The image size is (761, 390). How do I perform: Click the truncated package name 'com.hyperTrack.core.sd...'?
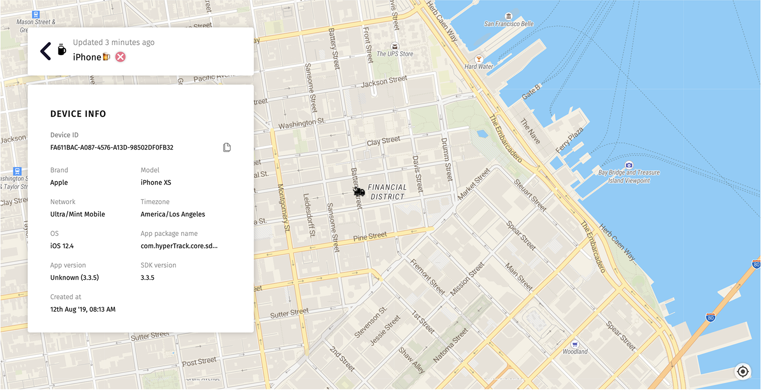(x=179, y=246)
